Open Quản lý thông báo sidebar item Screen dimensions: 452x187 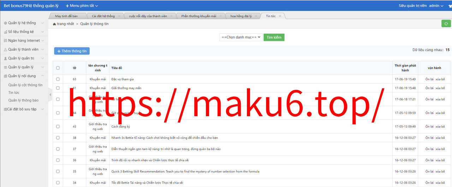click(x=23, y=100)
